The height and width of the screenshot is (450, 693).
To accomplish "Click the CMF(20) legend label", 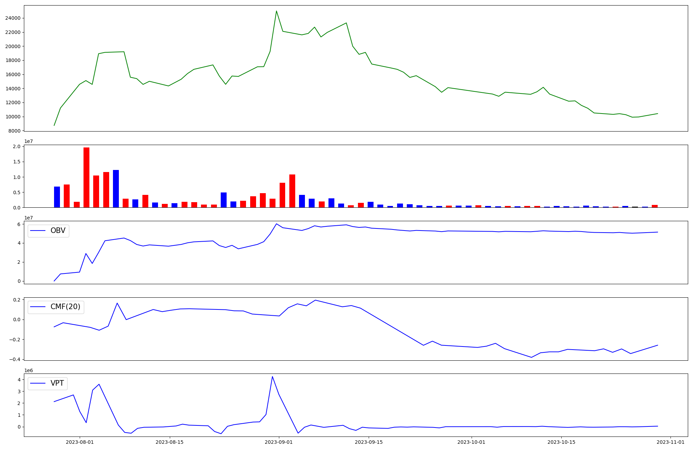I will [65, 307].
